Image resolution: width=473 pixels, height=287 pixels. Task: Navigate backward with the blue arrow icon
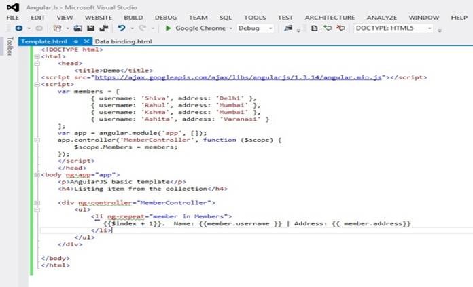(19, 28)
